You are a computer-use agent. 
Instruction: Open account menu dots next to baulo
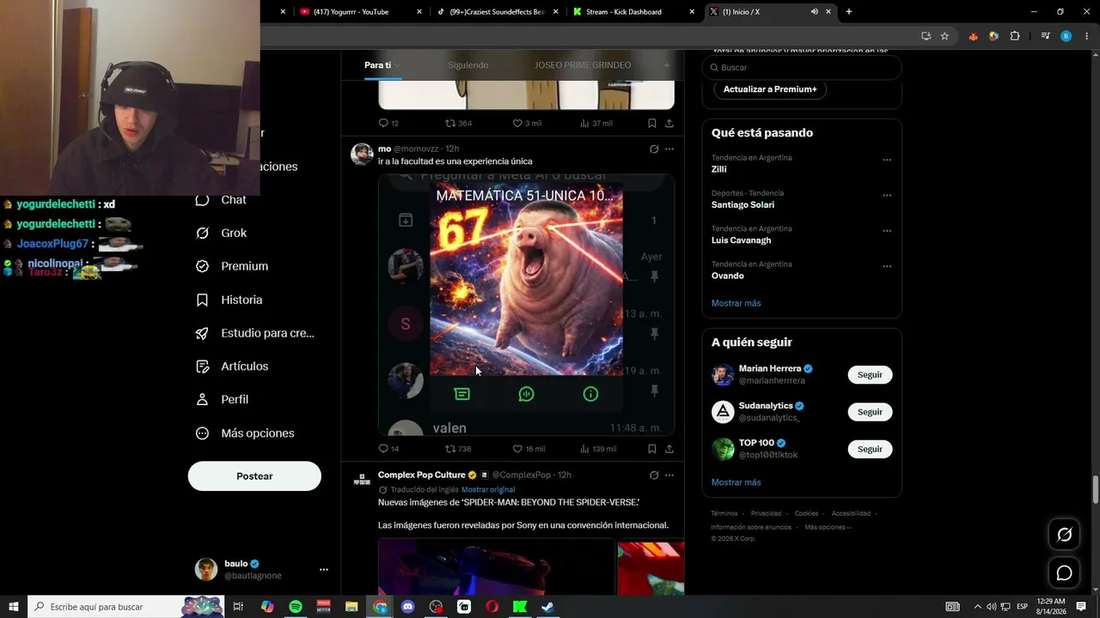click(x=324, y=570)
